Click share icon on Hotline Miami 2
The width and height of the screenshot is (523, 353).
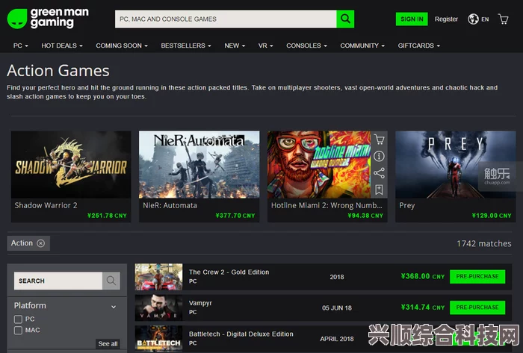coord(379,173)
